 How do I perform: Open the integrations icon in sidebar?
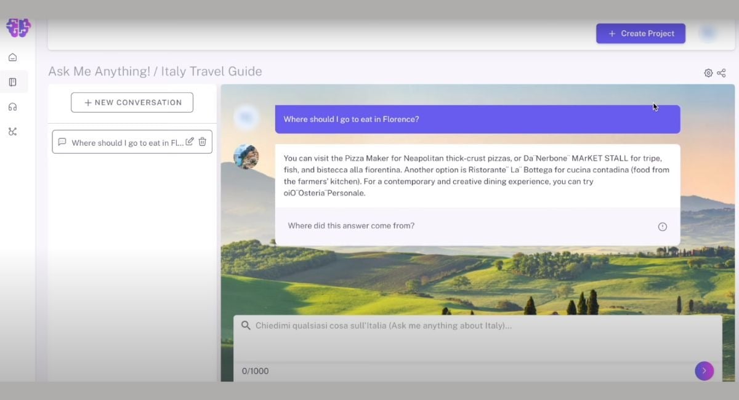click(12, 132)
